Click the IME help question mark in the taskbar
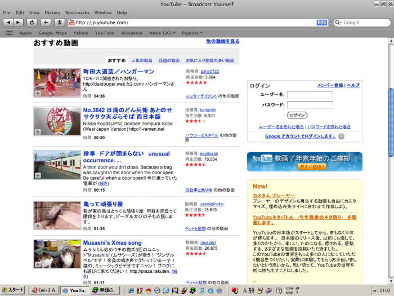The width and height of the screenshot is (394, 296). (x=279, y=290)
